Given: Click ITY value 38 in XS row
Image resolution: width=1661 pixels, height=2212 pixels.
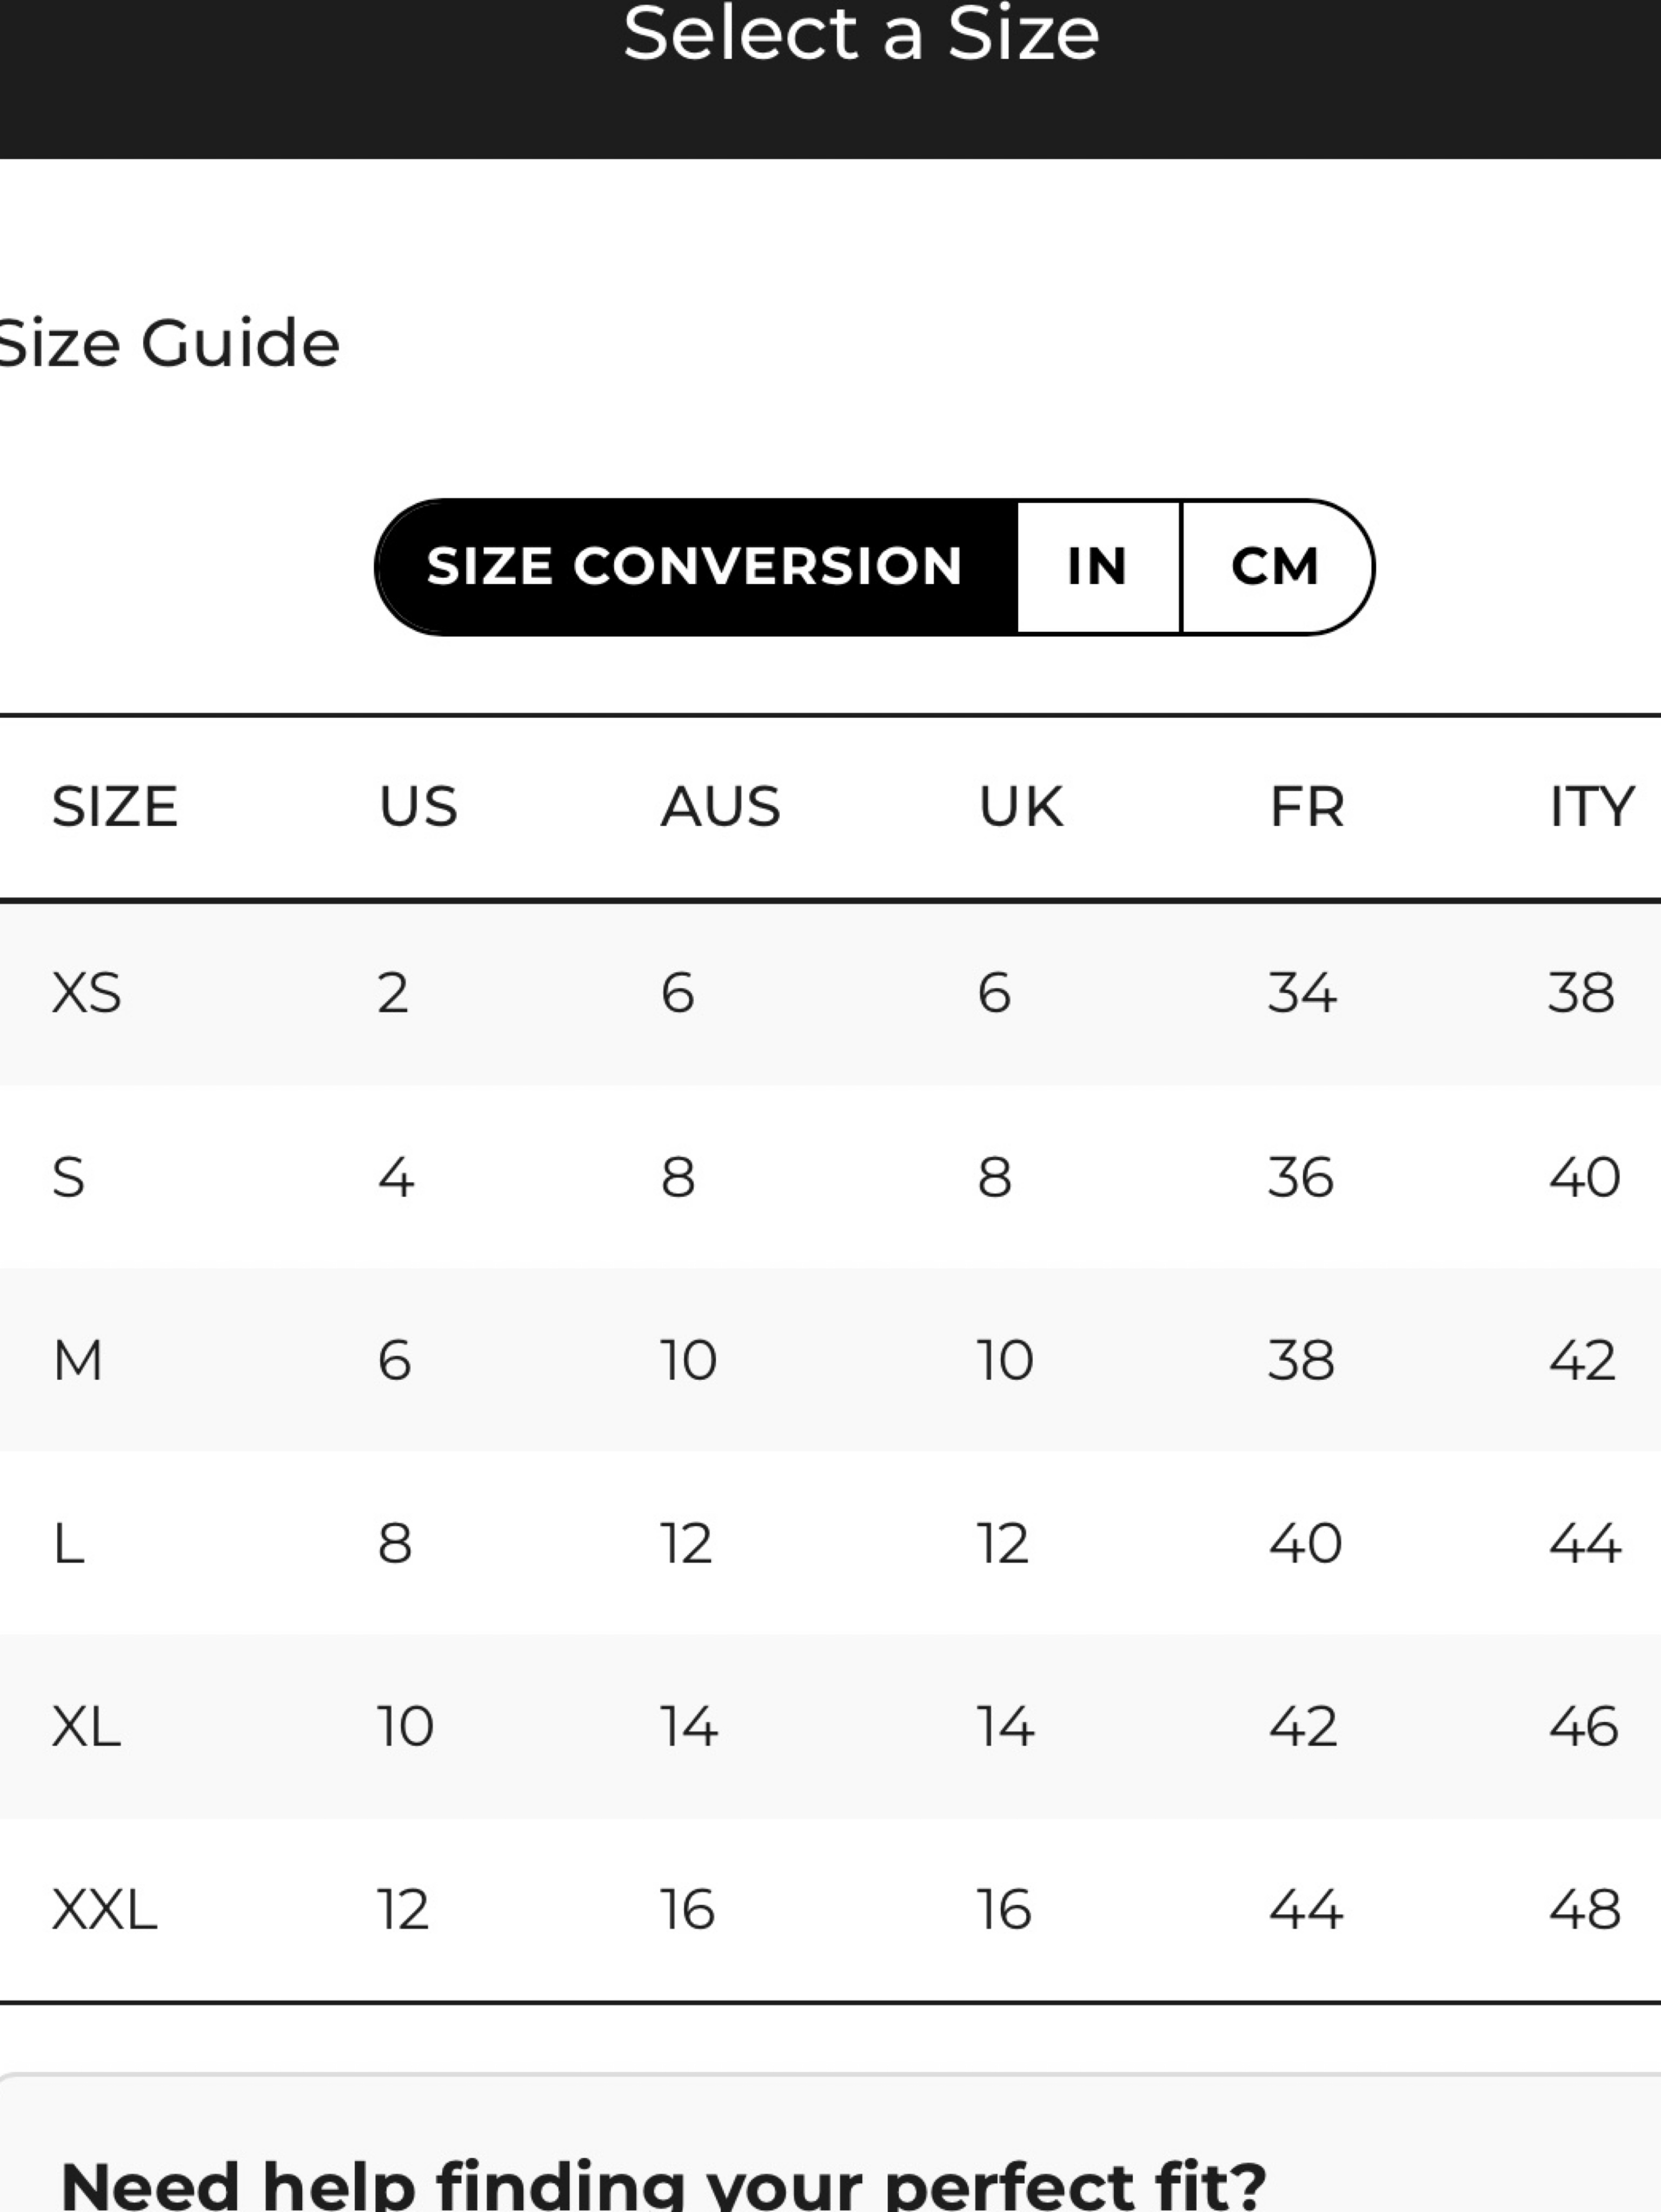Looking at the screenshot, I should point(1581,994).
